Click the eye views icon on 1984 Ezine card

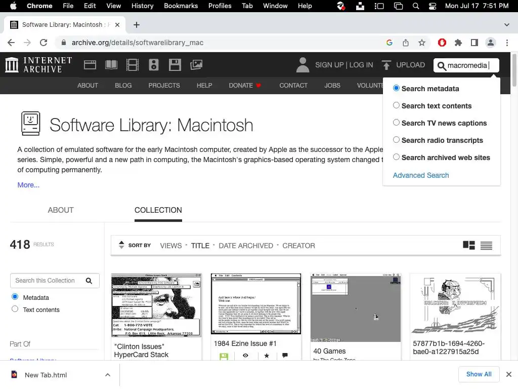pos(245,356)
